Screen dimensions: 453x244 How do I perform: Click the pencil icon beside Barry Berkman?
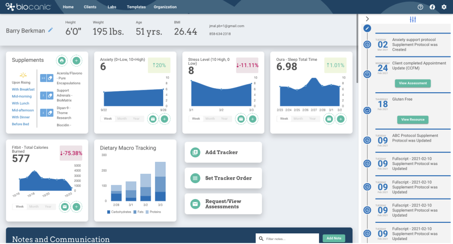click(50, 30)
